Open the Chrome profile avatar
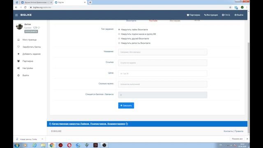This screenshot has width=263, height=148. click(242, 7)
